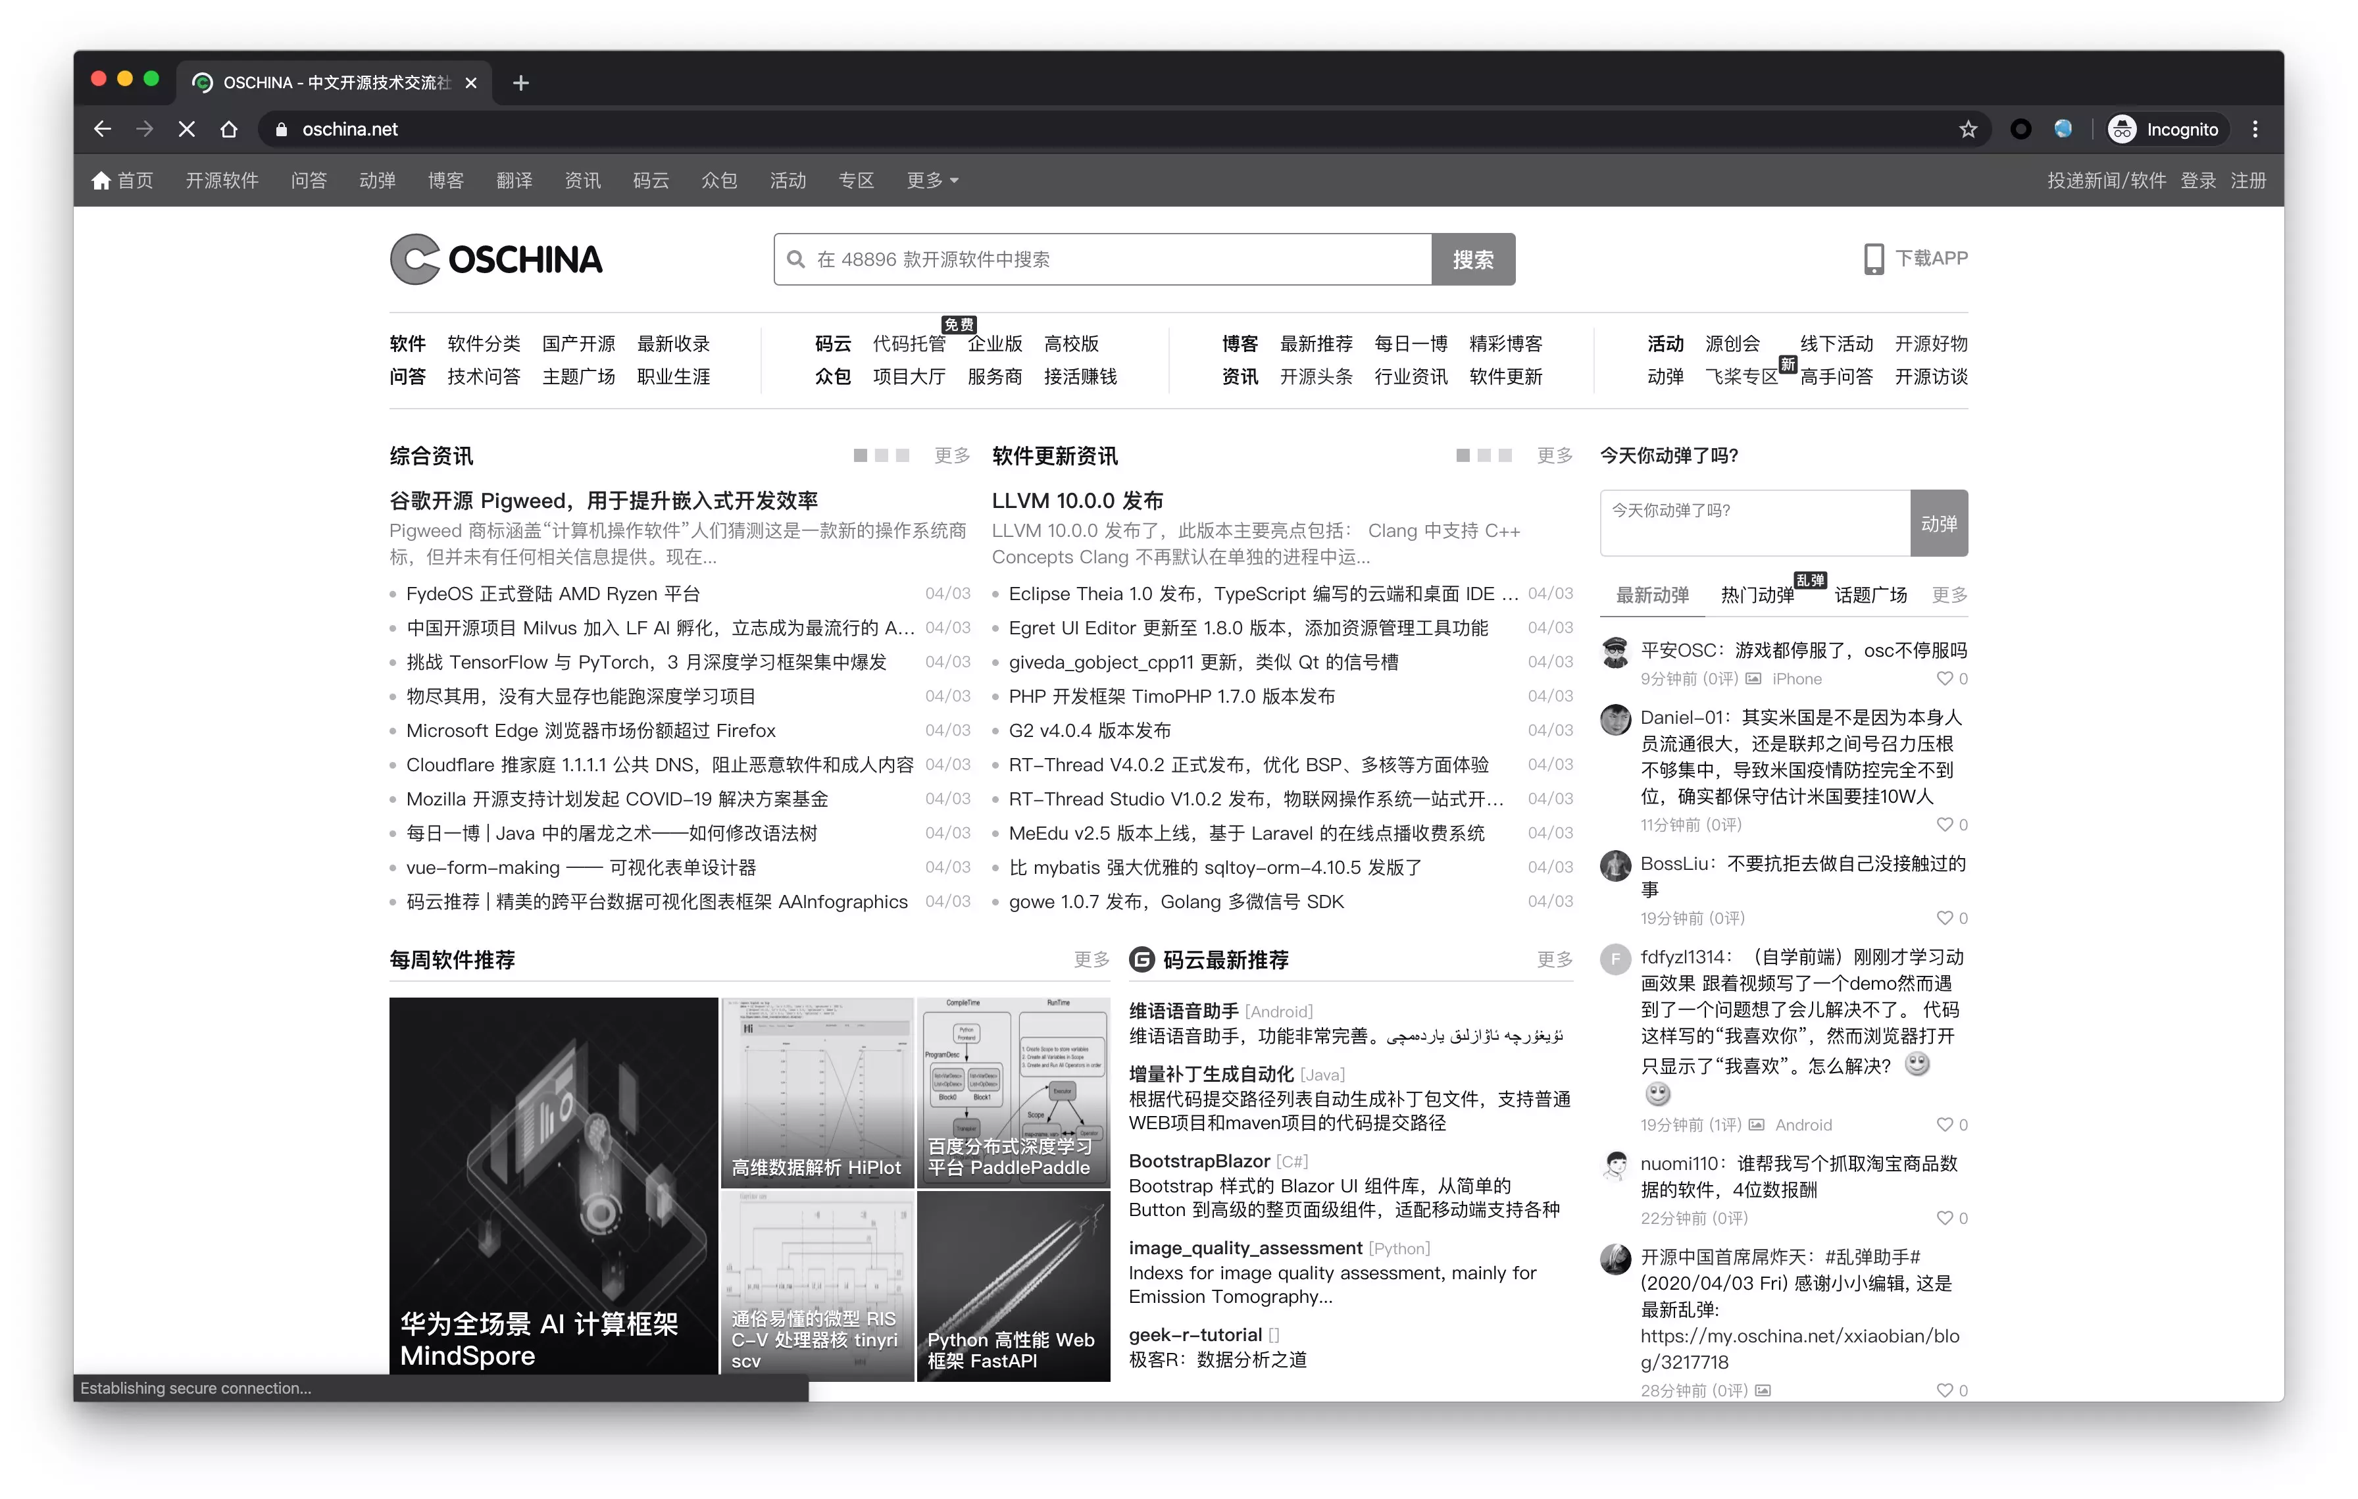This screenshot has width=2358, height=1499.
Task: Select third carousel dot in 软件更新资讯
Action: point(1505,455)
